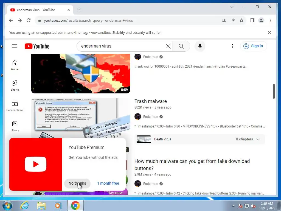This screenshot has width=281, height=211.
Task: Click the address bar URL
Action: [x=88, y=20]
